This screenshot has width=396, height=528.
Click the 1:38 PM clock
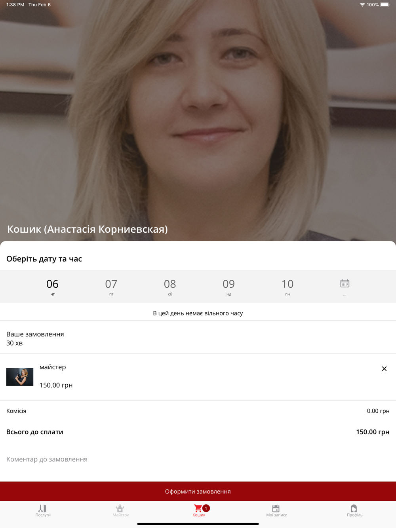[15, 5]
